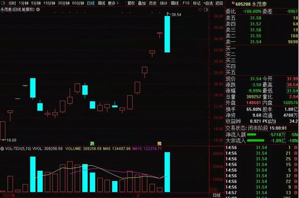Click the 换手 65.80% value

tap(254, 109)
